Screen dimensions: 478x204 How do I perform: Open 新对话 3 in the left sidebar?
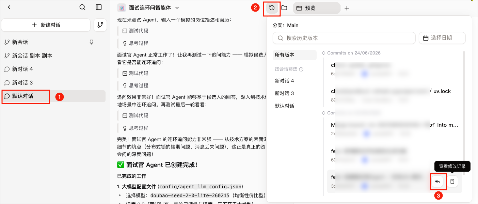tap(22, 83)
